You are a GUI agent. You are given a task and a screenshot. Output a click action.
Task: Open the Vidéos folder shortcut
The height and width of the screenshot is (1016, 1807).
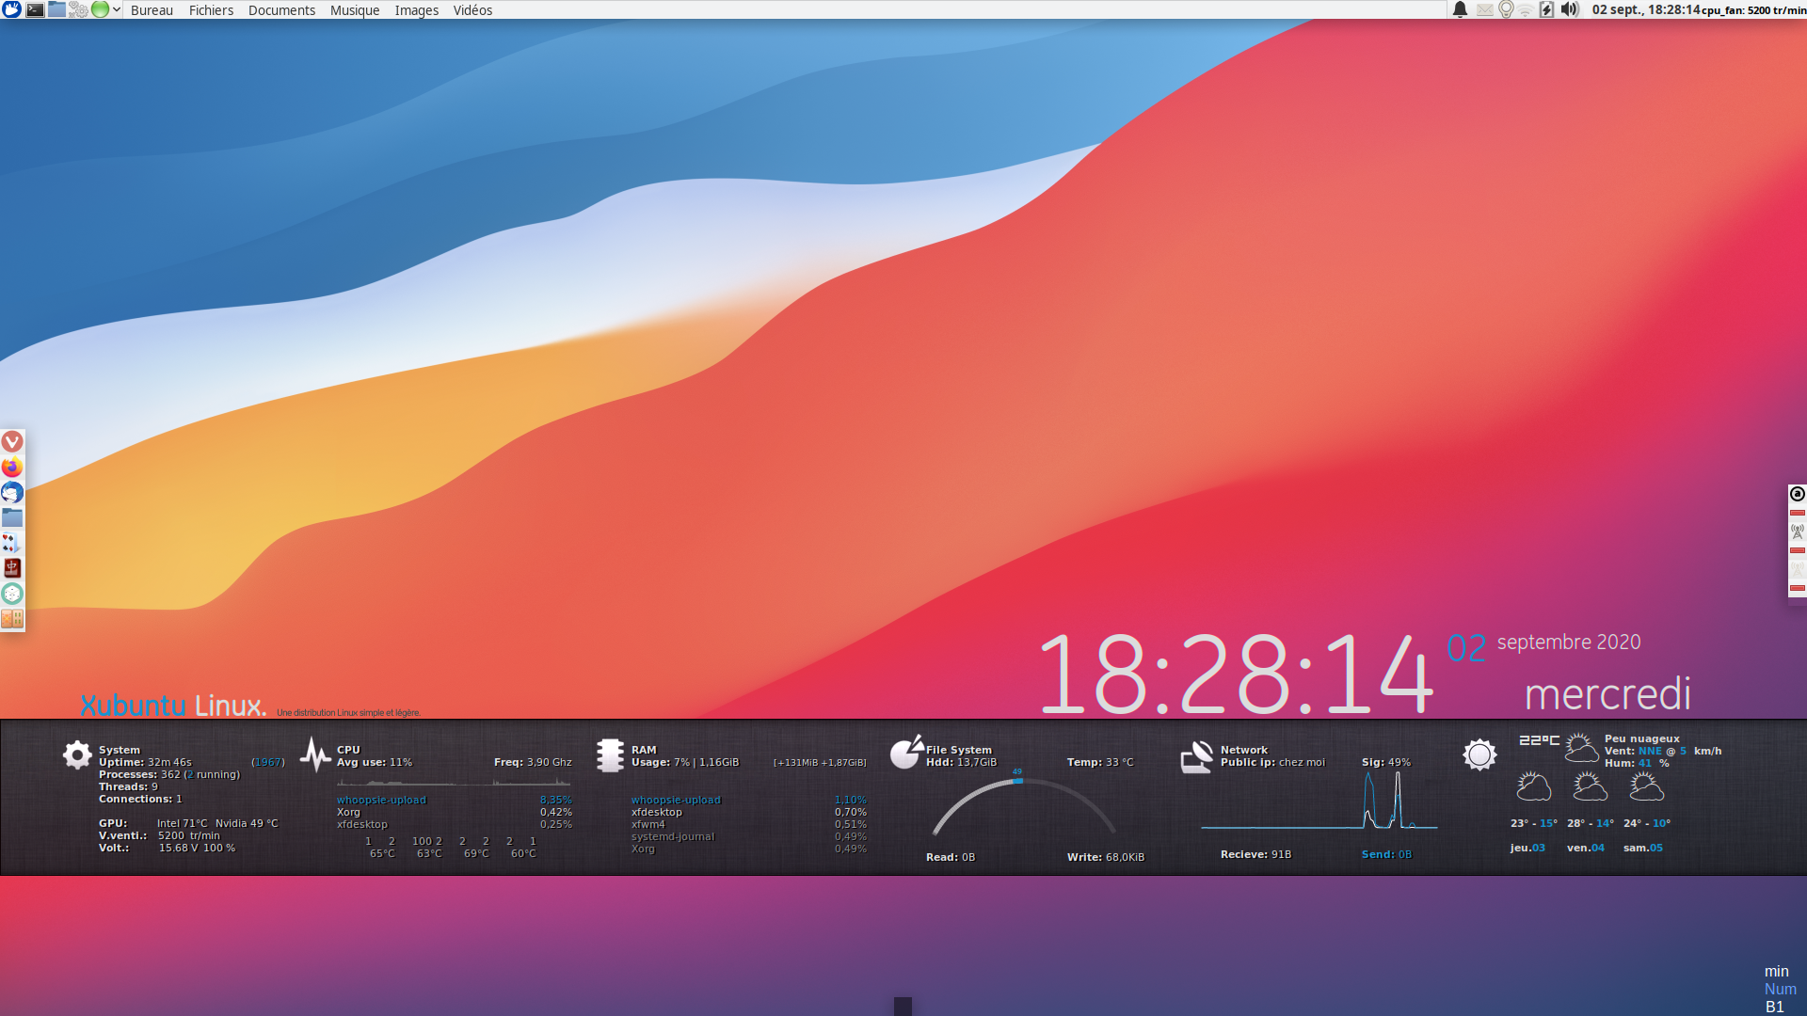tap(472, 10)
